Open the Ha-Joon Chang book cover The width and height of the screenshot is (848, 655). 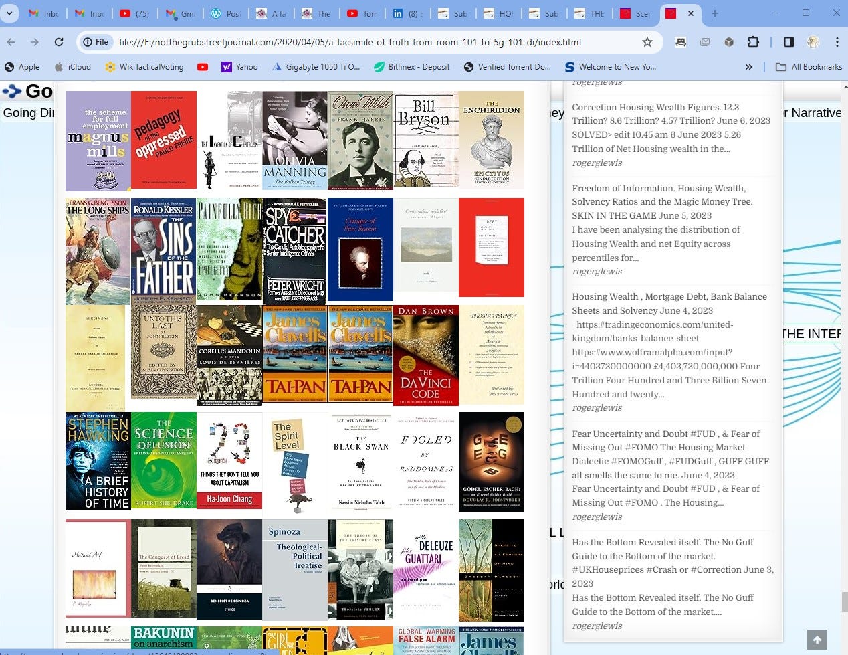pos(229,460)
